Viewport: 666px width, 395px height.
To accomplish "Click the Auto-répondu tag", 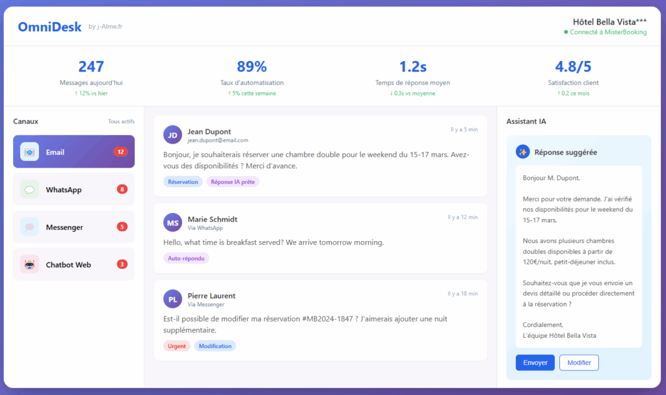I will 186,258.
